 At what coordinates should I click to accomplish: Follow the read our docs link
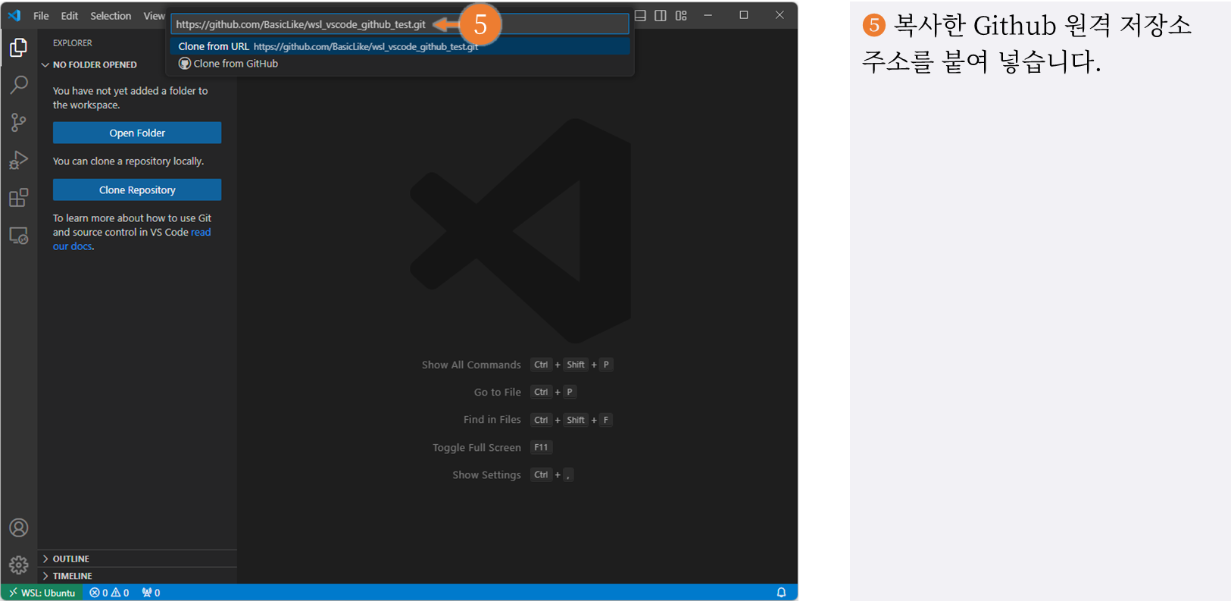pyautogui.click(x=132, y=239)
